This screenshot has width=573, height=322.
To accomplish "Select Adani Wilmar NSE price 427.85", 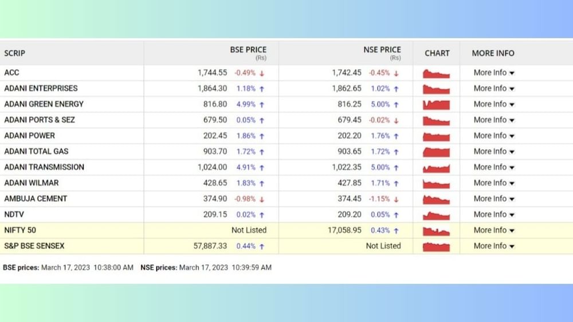I will 350,182.
